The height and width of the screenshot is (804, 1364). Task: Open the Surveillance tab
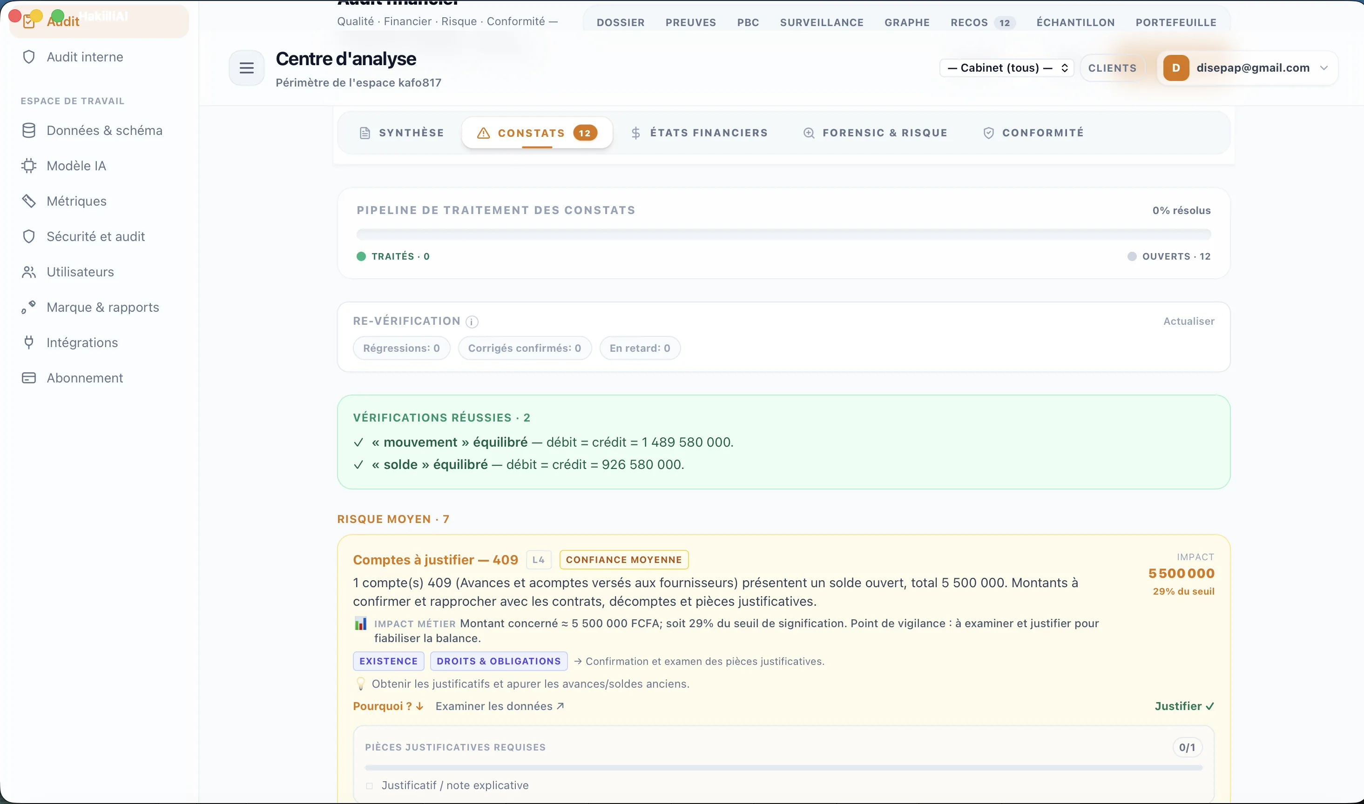tap(822, 22)
